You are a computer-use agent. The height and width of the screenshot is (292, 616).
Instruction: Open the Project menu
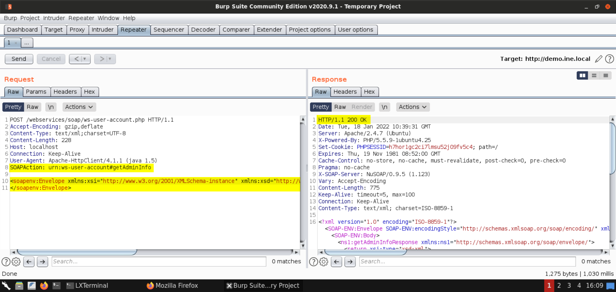(30, 18)
